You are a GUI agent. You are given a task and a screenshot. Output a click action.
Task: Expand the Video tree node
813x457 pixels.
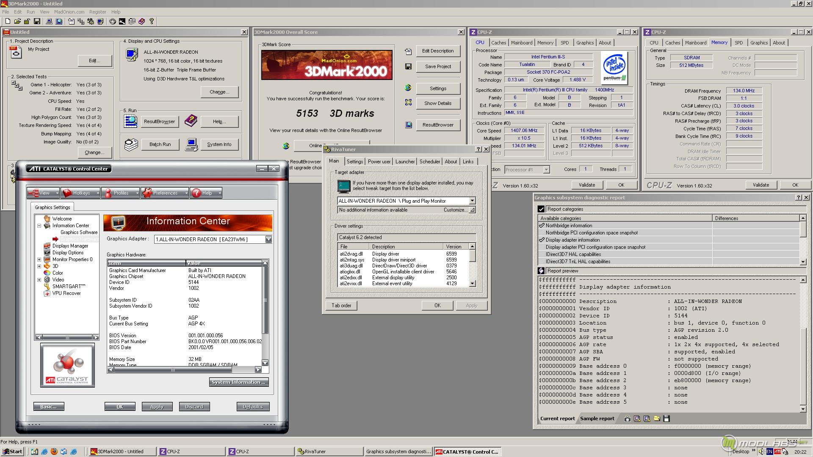(x=39, y=280)
